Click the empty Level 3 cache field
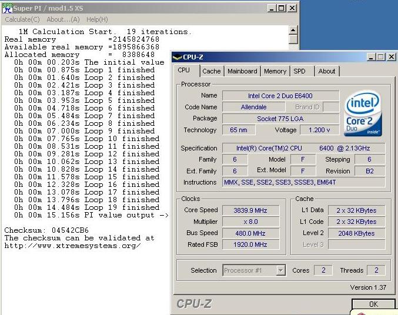The height and width of the screenshot is (315, 398). click(356, 244)
